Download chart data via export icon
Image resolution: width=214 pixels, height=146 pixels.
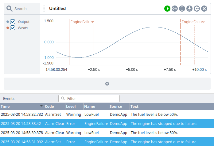pos(189,9)
